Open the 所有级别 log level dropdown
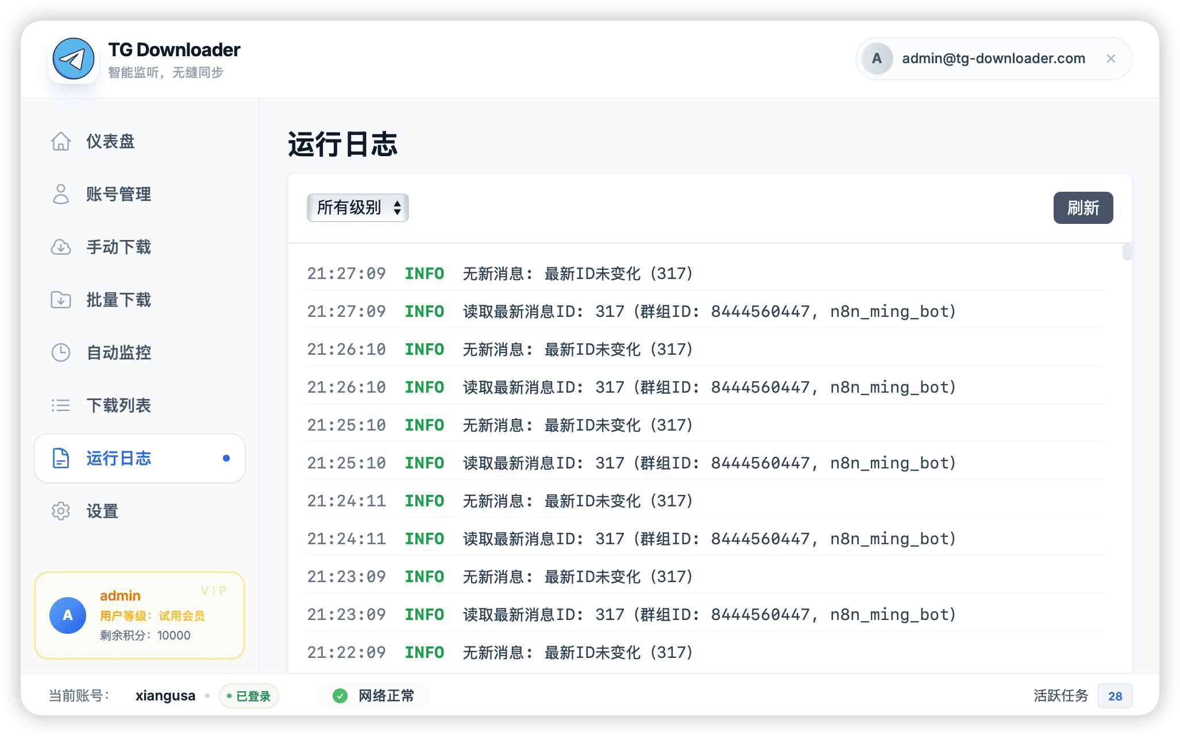Screen dimensions: 1180x736 coord(357,208)
